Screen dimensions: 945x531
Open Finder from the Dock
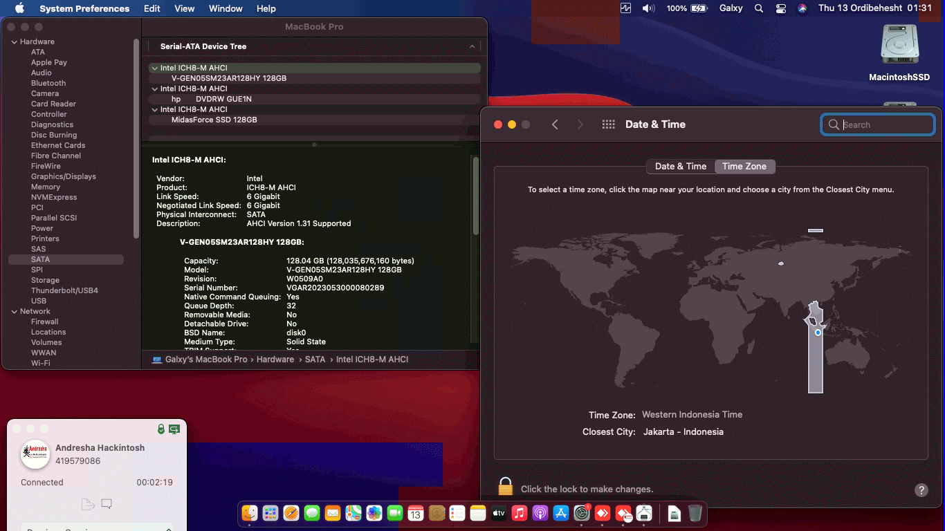tap(250, 513)
